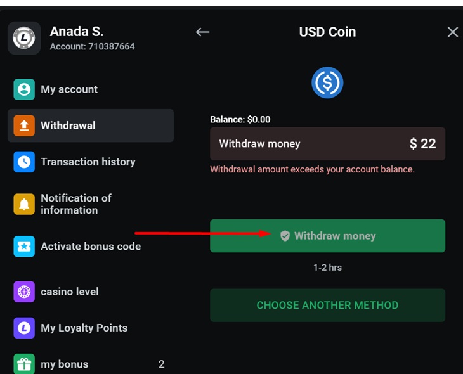Viewport: 463px width, 374px height.
Task: Close the USD Coin withdrawal panel
Action: coord(452,32)
